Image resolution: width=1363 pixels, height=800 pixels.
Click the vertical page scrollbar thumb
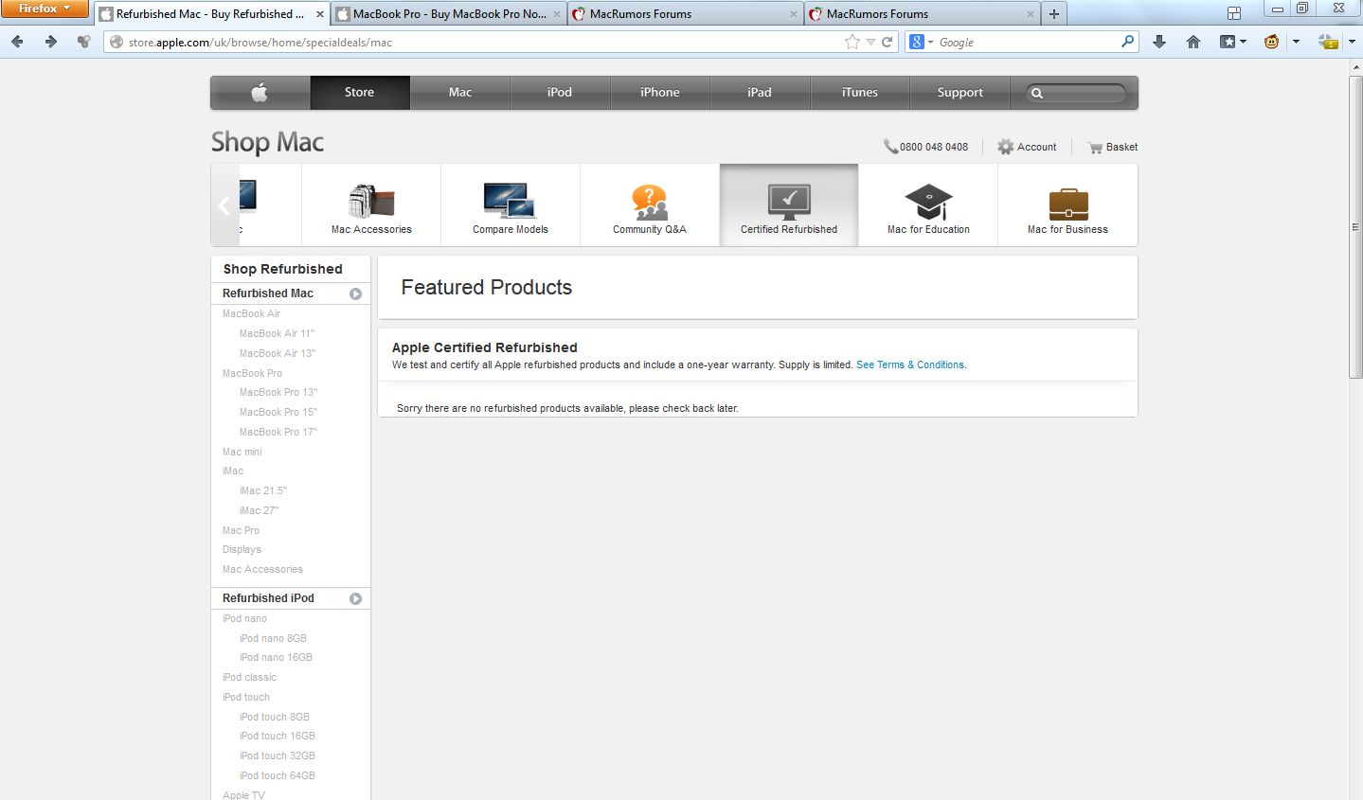click(x=1355, y=227)
